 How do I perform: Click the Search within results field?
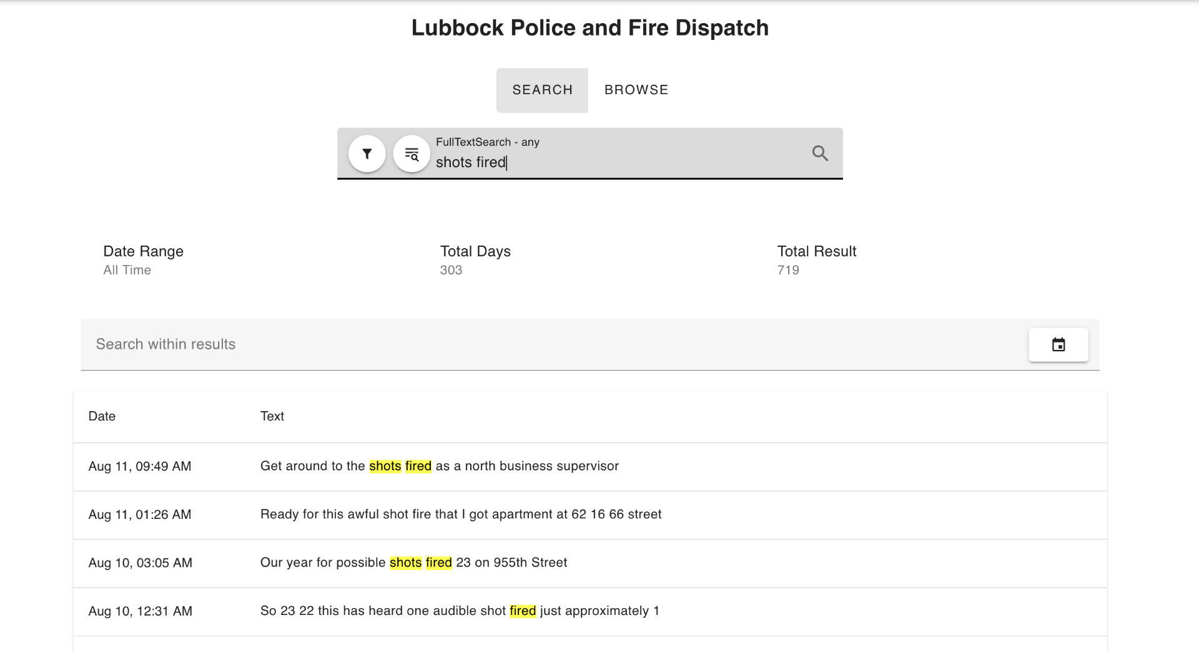pos(550,344)
